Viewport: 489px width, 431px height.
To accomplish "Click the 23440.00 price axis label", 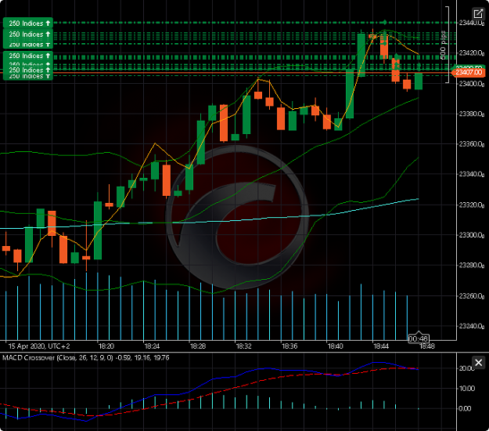I will coord(471,23).
